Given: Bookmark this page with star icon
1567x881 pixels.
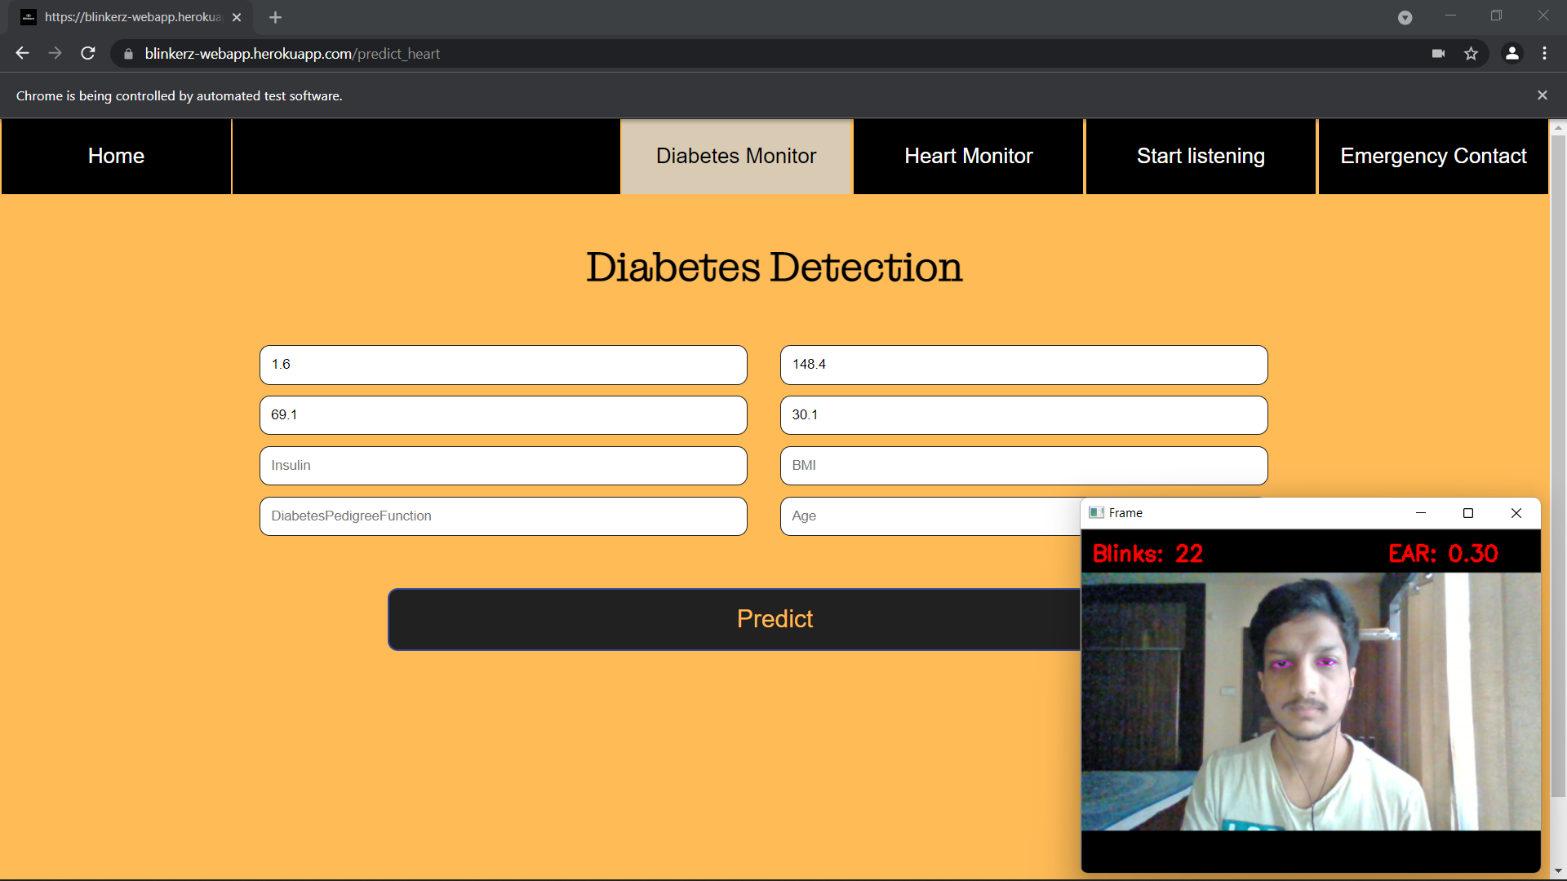Looking at the screenshot, I should click(1471, 54).
